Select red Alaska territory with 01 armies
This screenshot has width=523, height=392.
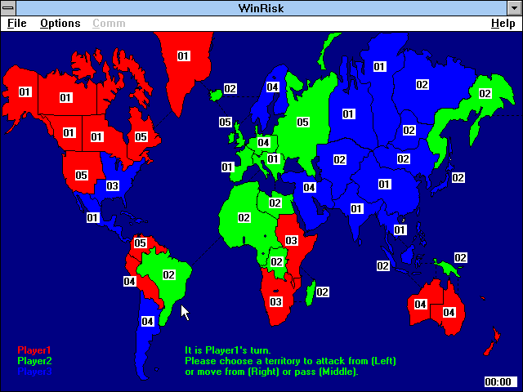pyautogui.click(x=25, y=92)
